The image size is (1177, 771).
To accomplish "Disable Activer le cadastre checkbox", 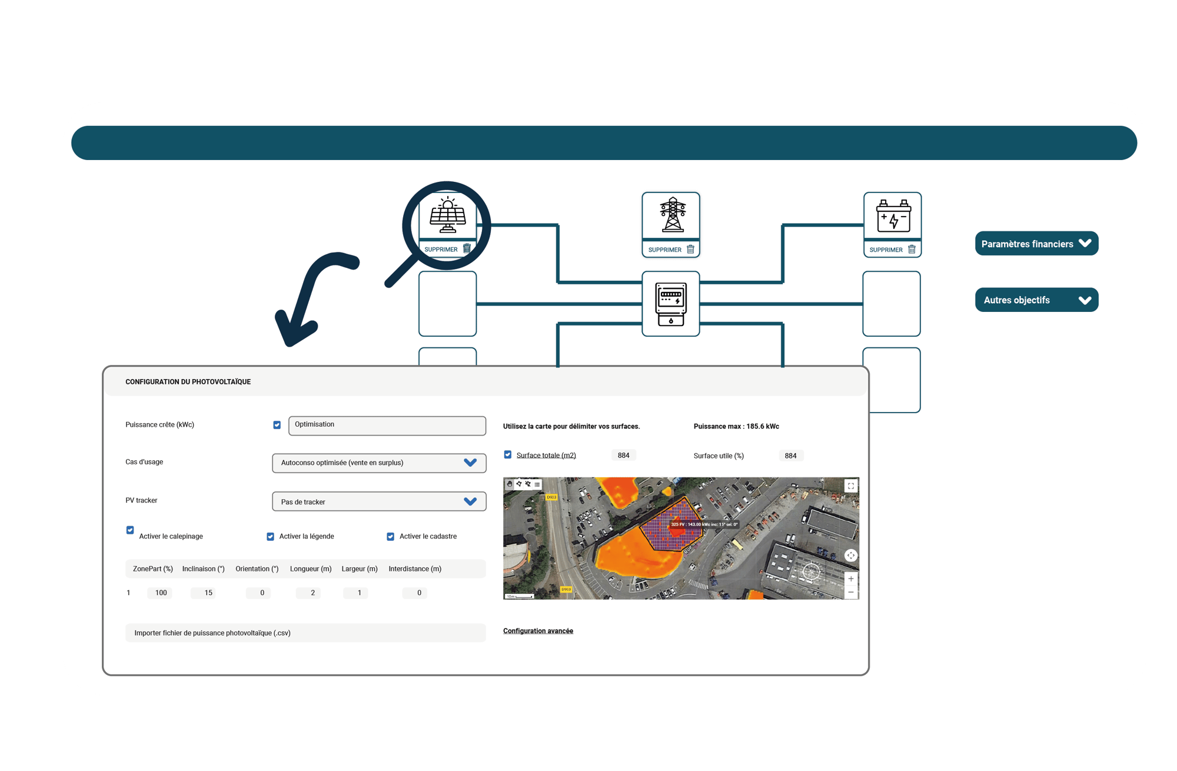I will (x=390, y=537).
